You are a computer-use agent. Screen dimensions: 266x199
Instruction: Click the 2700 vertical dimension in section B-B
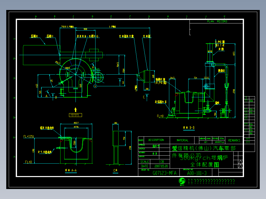(x=234, y=91)
